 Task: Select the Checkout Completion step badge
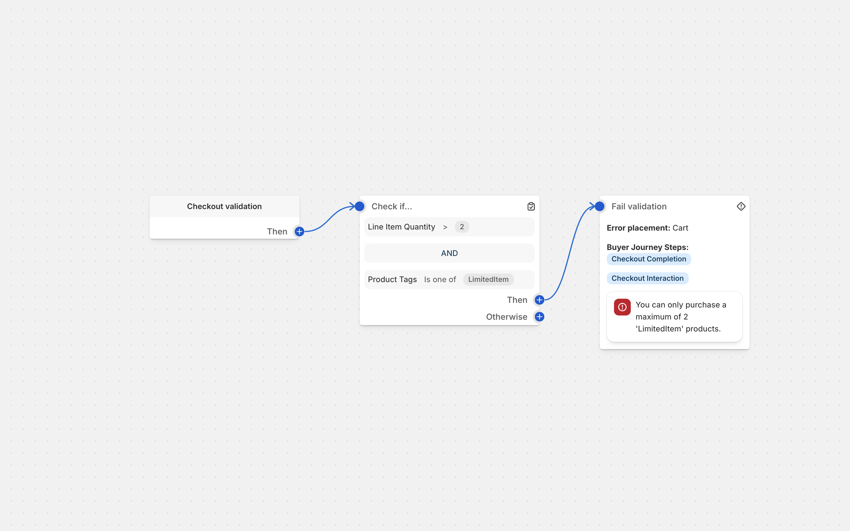(x=648, y=259)
